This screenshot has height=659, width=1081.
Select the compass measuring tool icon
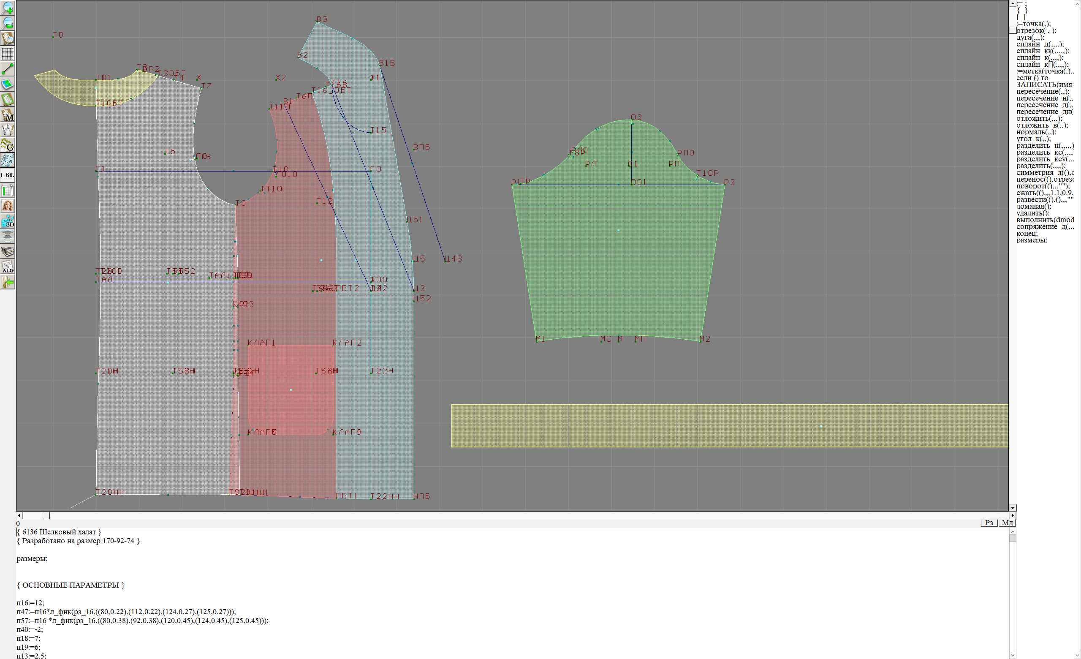click(x=8, y=130)
